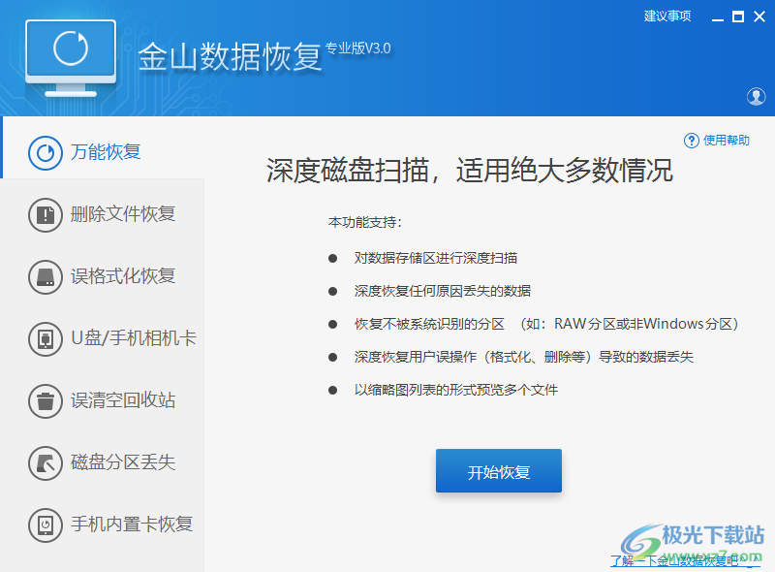Image resolution: width=775 pixels, height=572 pixels.
Task: Click the 磁盘分区丢失 partition icon
Action: (x=46, y=463)
